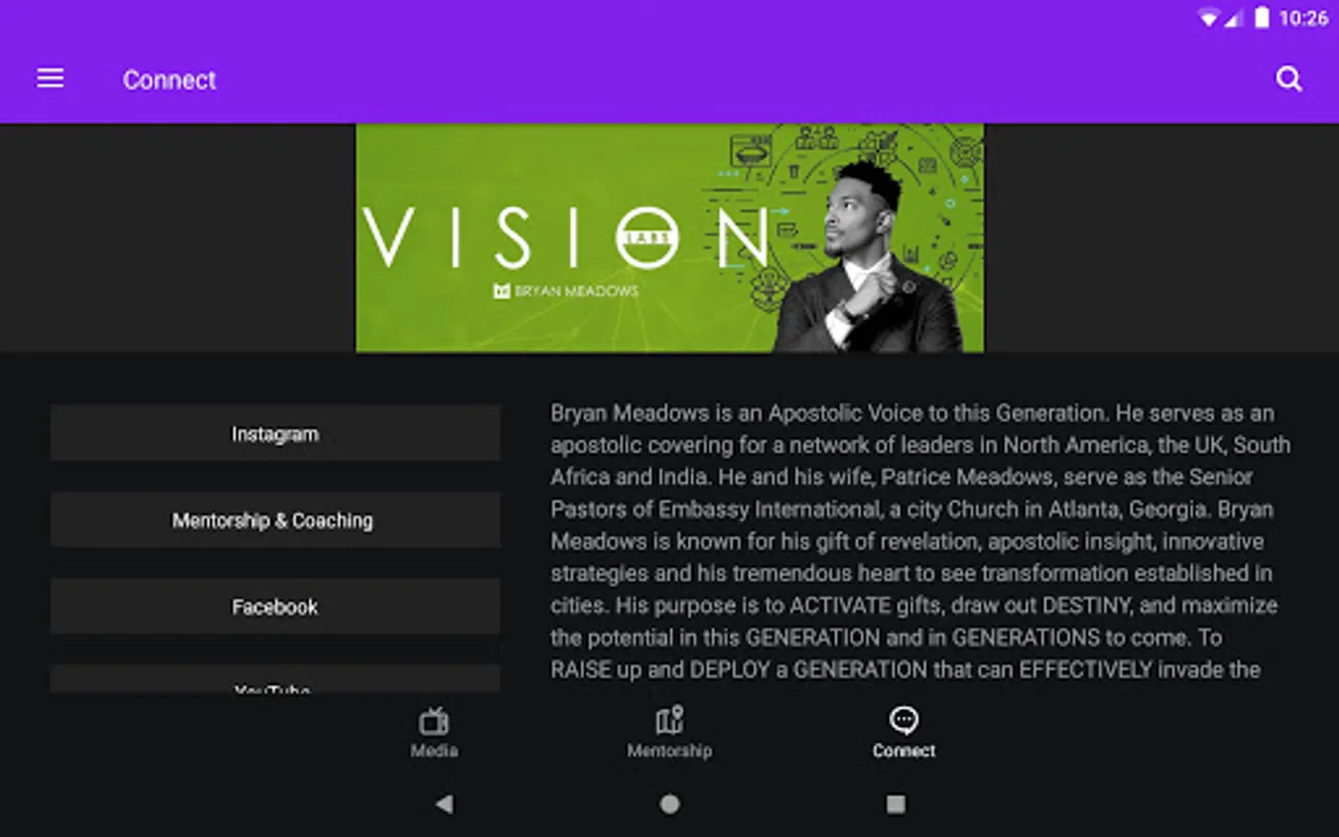
Task: Tap the Android back triangle
Action: 444,804
